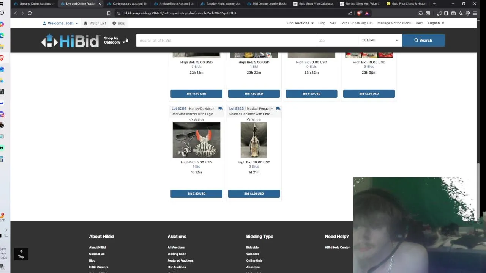
Task: Open a new browser tab with plus
Action: tap(434, 3)
